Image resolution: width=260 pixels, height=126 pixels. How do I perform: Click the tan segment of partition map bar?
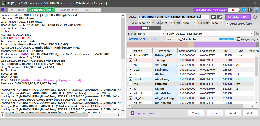pos(191,45)
